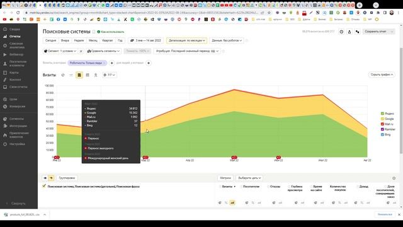Click the annotation marker at Мар 22
The height and width of the screenshot is (227, 403).
coord(145,157)
